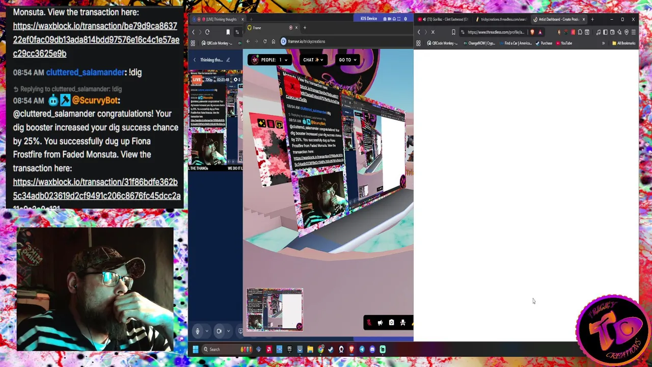This screenshot has width=652, height=367.
Task: Open ChangeNOW bookmark
Action: [x=479, y=43]
